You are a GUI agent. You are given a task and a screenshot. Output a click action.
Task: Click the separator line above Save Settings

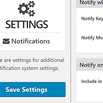click(x=33, y=77)
